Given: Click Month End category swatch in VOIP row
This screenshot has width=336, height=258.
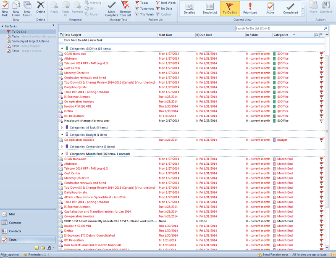Looking at the screenshot, I should 274,221.
